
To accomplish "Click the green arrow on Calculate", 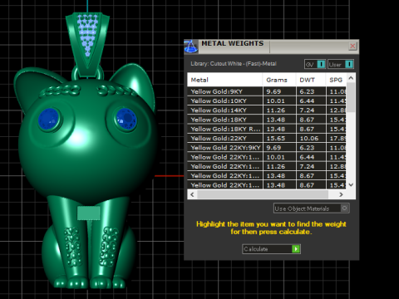I will 296,249.
